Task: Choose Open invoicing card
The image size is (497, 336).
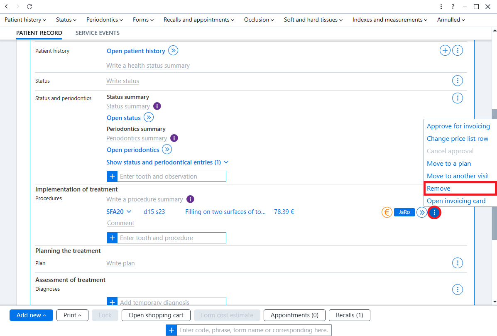Action: [x=456, y=201]
